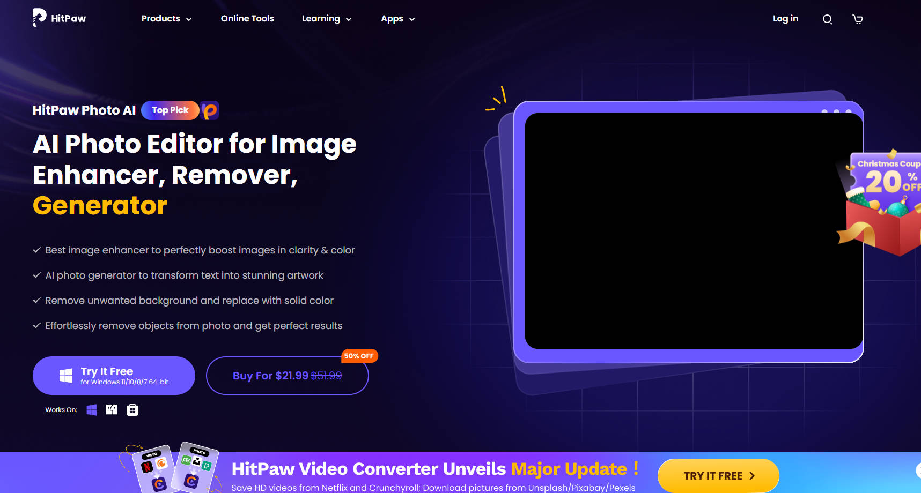Select the app store icon under Works On
This screenshot has width=921, height=493.
[132, 410]
